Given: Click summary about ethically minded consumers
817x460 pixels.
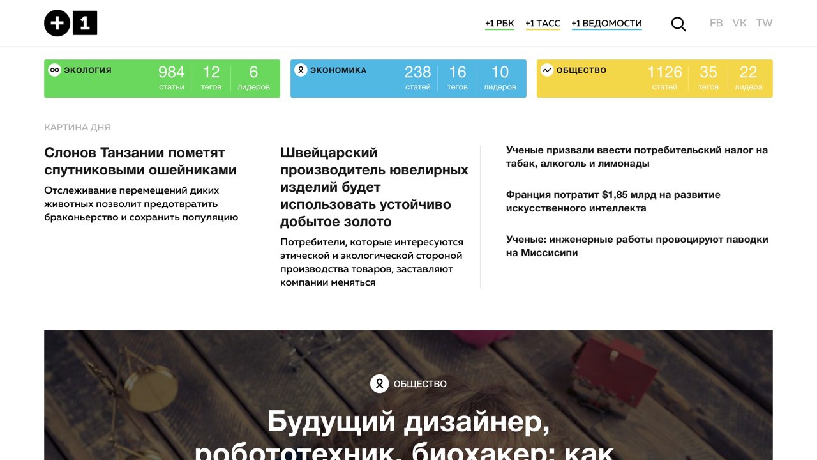Looking at the screenshot, I should [372, 262].
